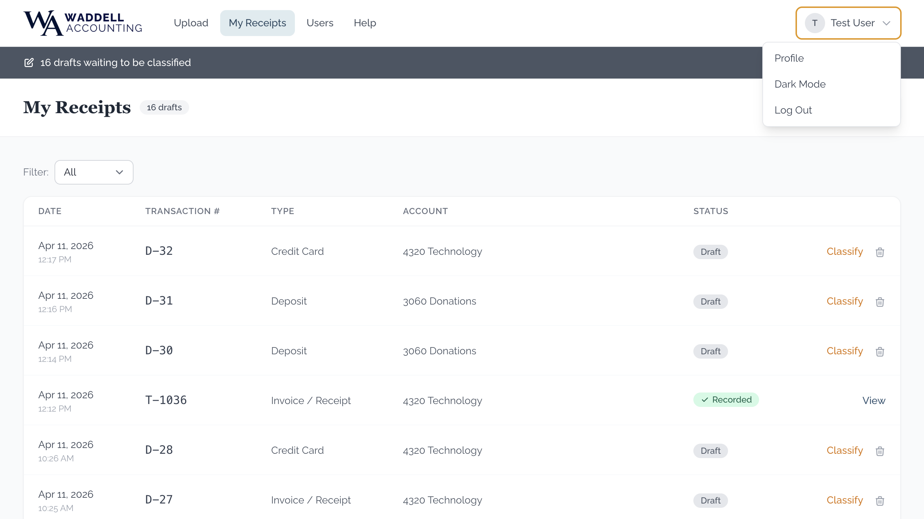The image size is (924, 519).
Task: Click transaction number D-27
Action: [x=159, y=500]
